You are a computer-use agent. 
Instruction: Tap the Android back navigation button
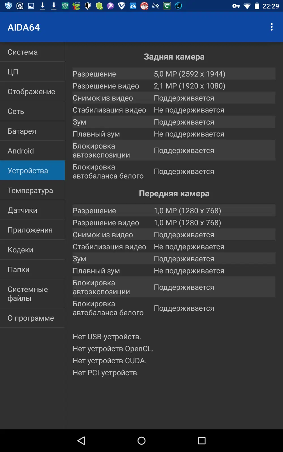click(81, 440)
